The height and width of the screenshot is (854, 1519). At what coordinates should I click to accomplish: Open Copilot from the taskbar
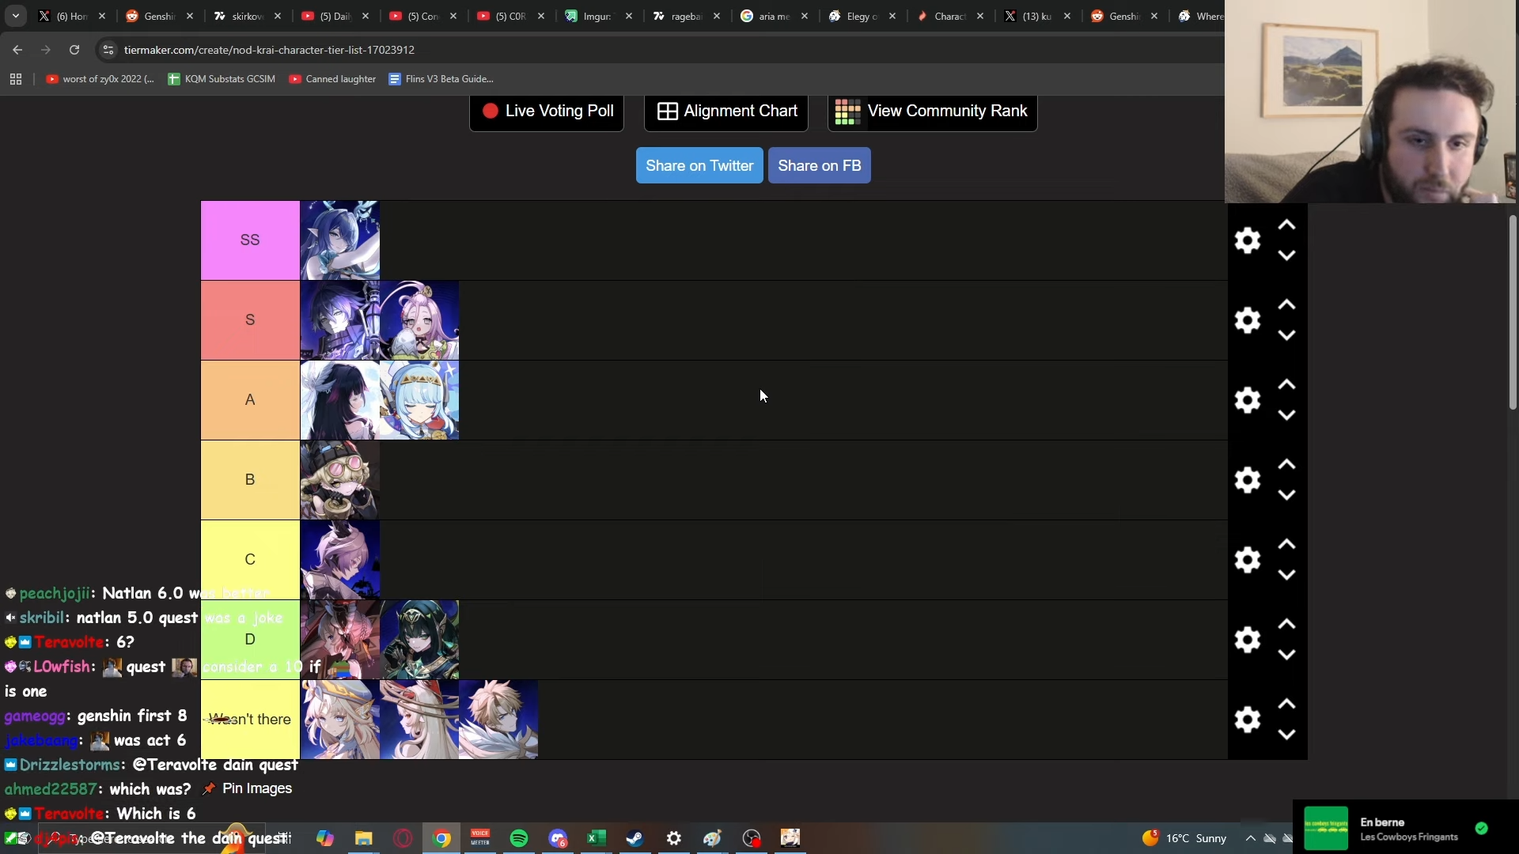pyautogui.click(x=324, y=838)
